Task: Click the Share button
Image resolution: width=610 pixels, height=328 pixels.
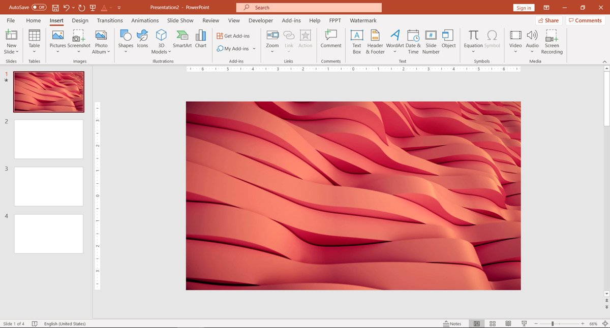Action: (x=548, y=20)
